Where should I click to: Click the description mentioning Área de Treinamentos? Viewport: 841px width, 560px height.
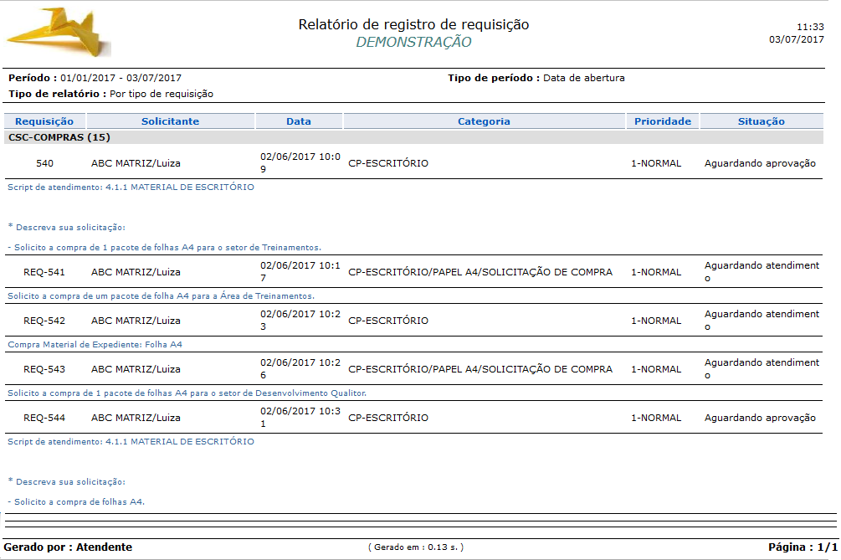click(161, 296)
